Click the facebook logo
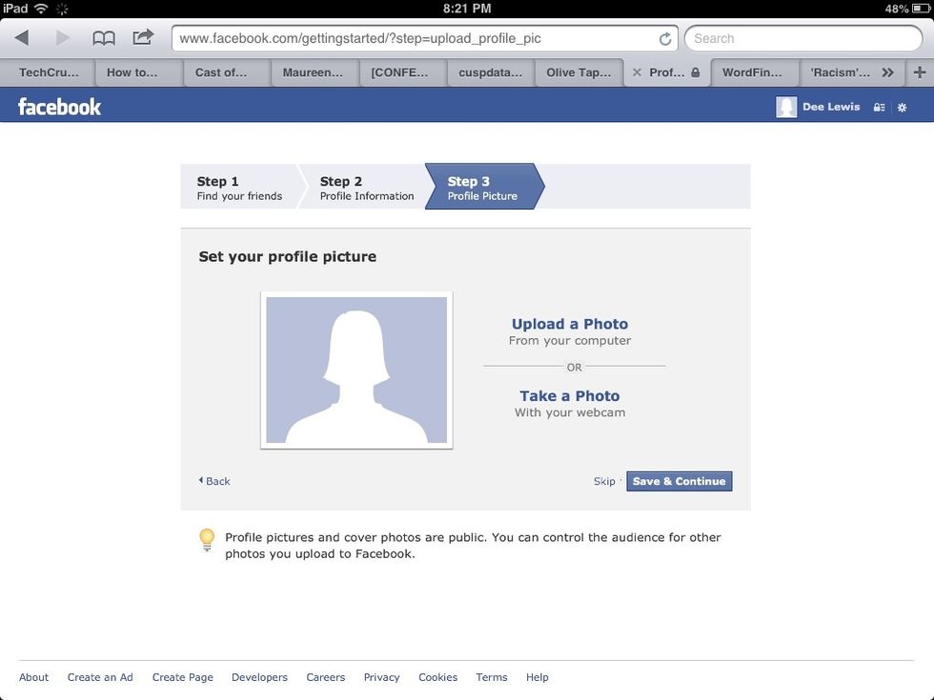This screenshot has width=934, height=700. (59, 107)
